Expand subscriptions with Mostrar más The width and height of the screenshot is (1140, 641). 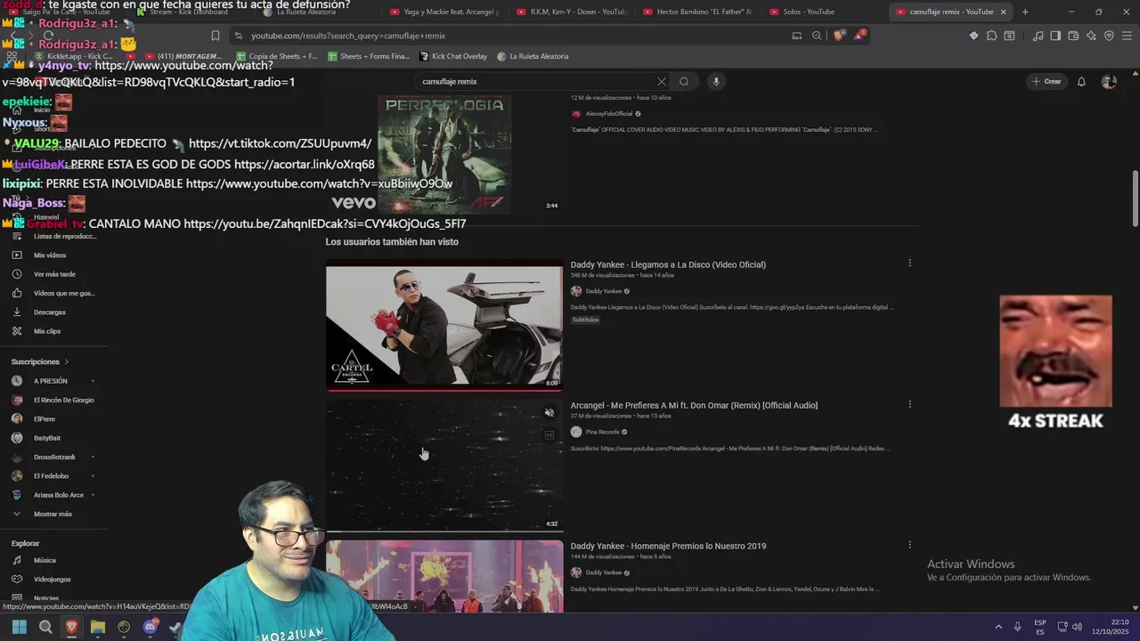coord(53,514)
